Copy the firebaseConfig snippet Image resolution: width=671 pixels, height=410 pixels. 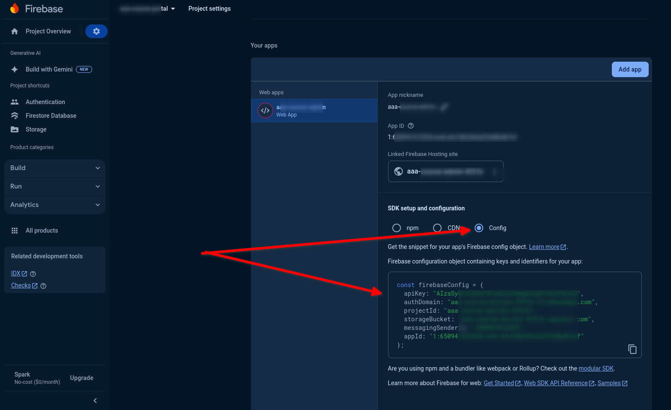(x=632, y=349)
